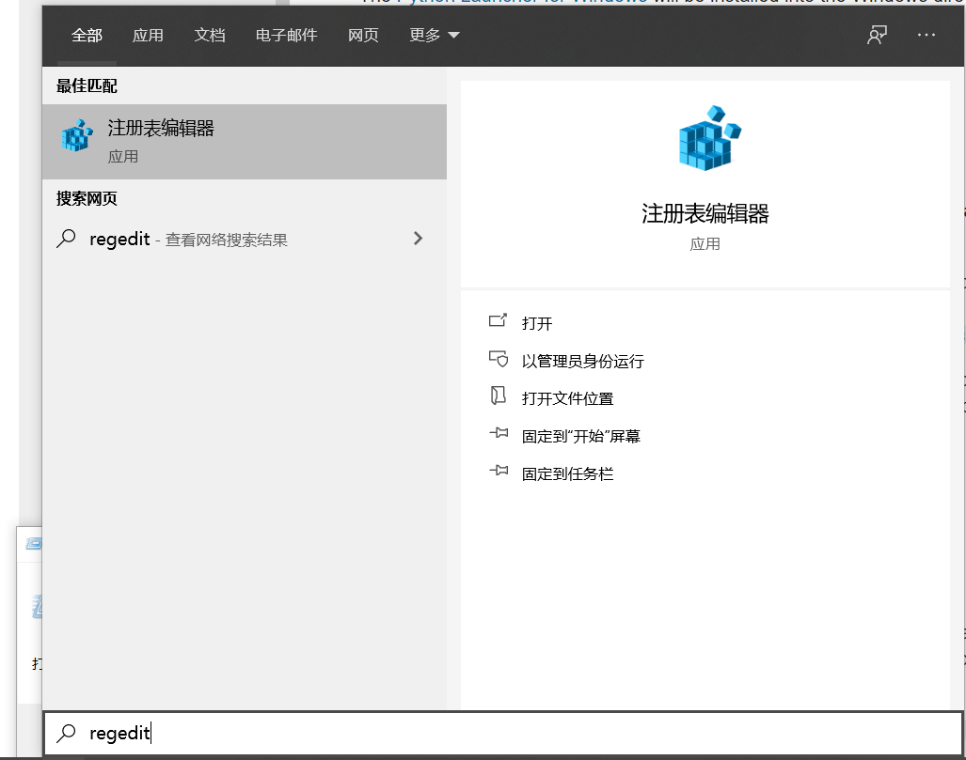The width and height of the screenshot is (966, 760).
Task: Click 应用 label under preview title
Action: 705,244
